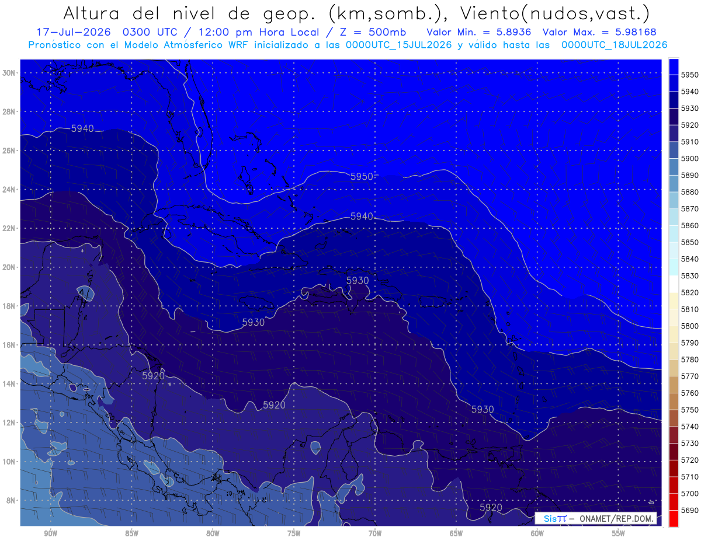Click the colorbar swatch above the 5950 legend value
This screenshot has width=701, height=541.
(x=674, y=67)
